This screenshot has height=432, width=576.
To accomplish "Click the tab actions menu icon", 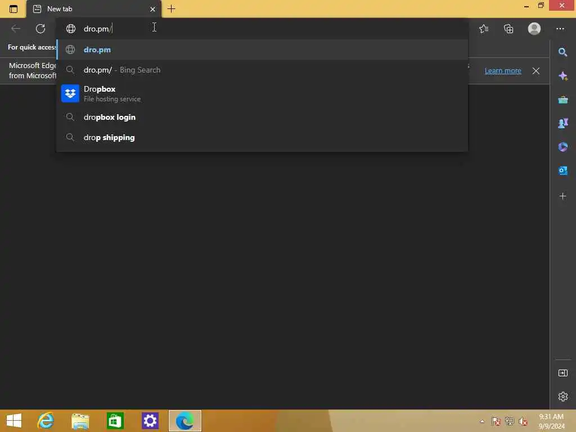I will 13,9.
